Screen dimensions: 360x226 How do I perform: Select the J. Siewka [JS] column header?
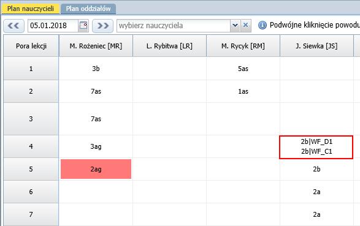(316, 46)
